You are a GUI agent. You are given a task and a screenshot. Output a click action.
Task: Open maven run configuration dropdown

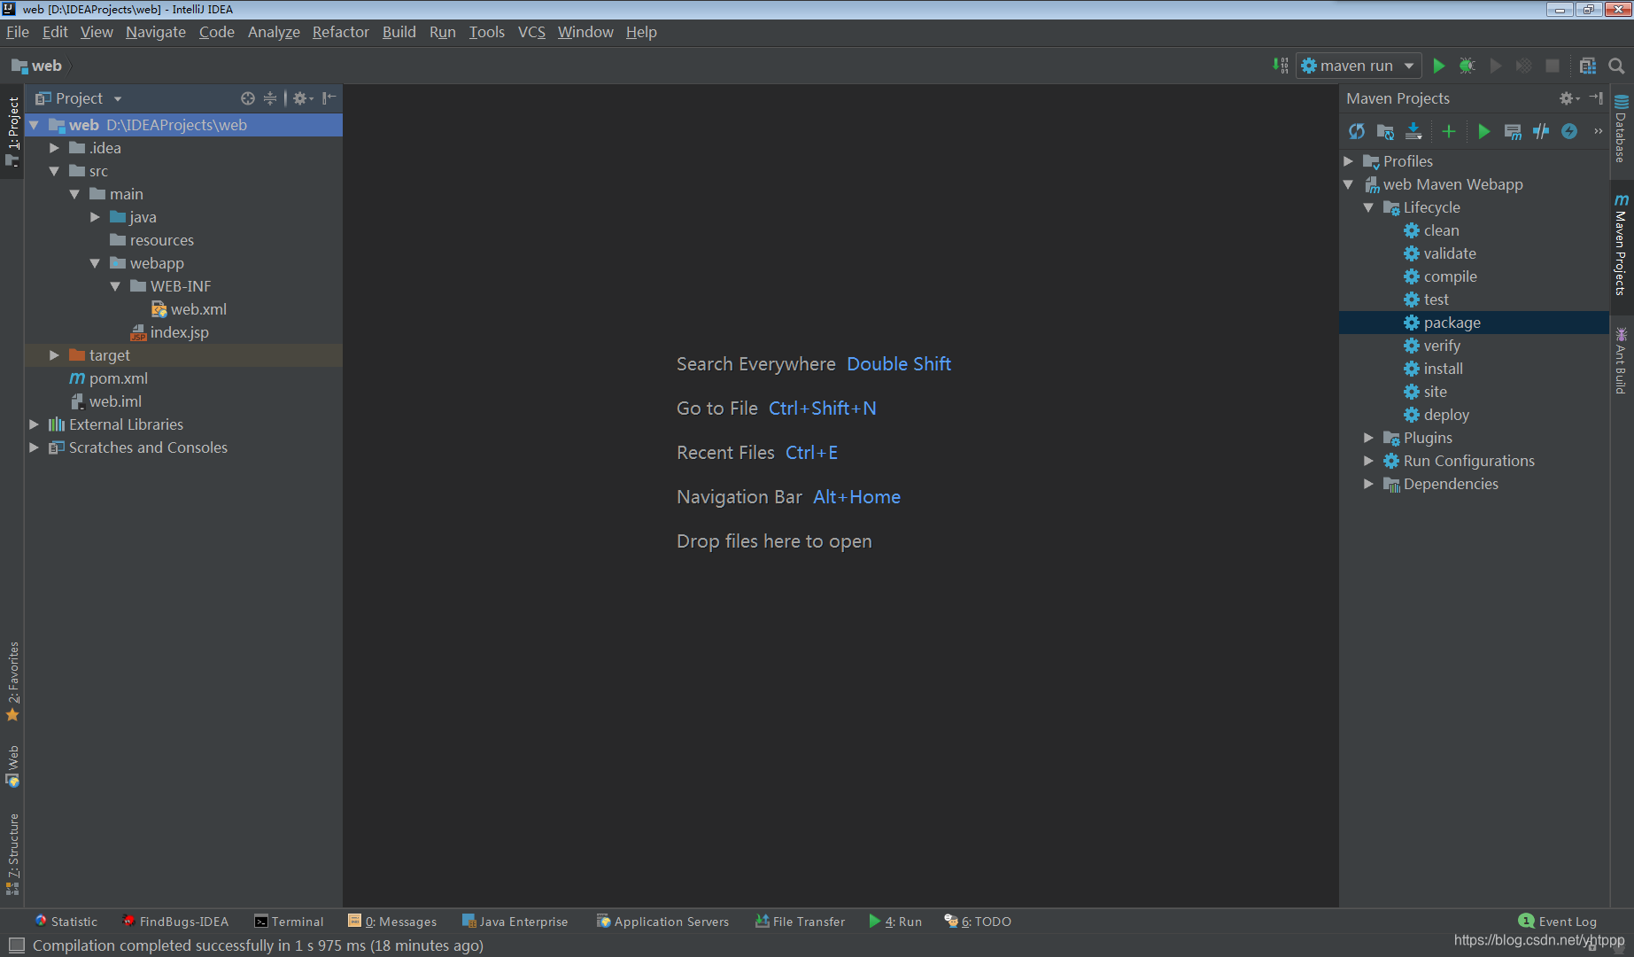pos(1409,66)
